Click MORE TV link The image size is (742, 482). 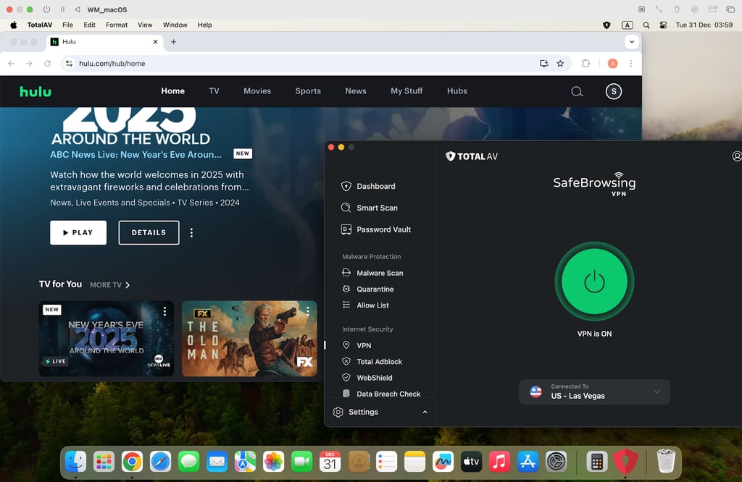coord(110,285)
